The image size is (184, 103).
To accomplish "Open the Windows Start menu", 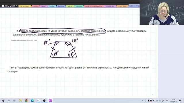I will pos(3,100).
